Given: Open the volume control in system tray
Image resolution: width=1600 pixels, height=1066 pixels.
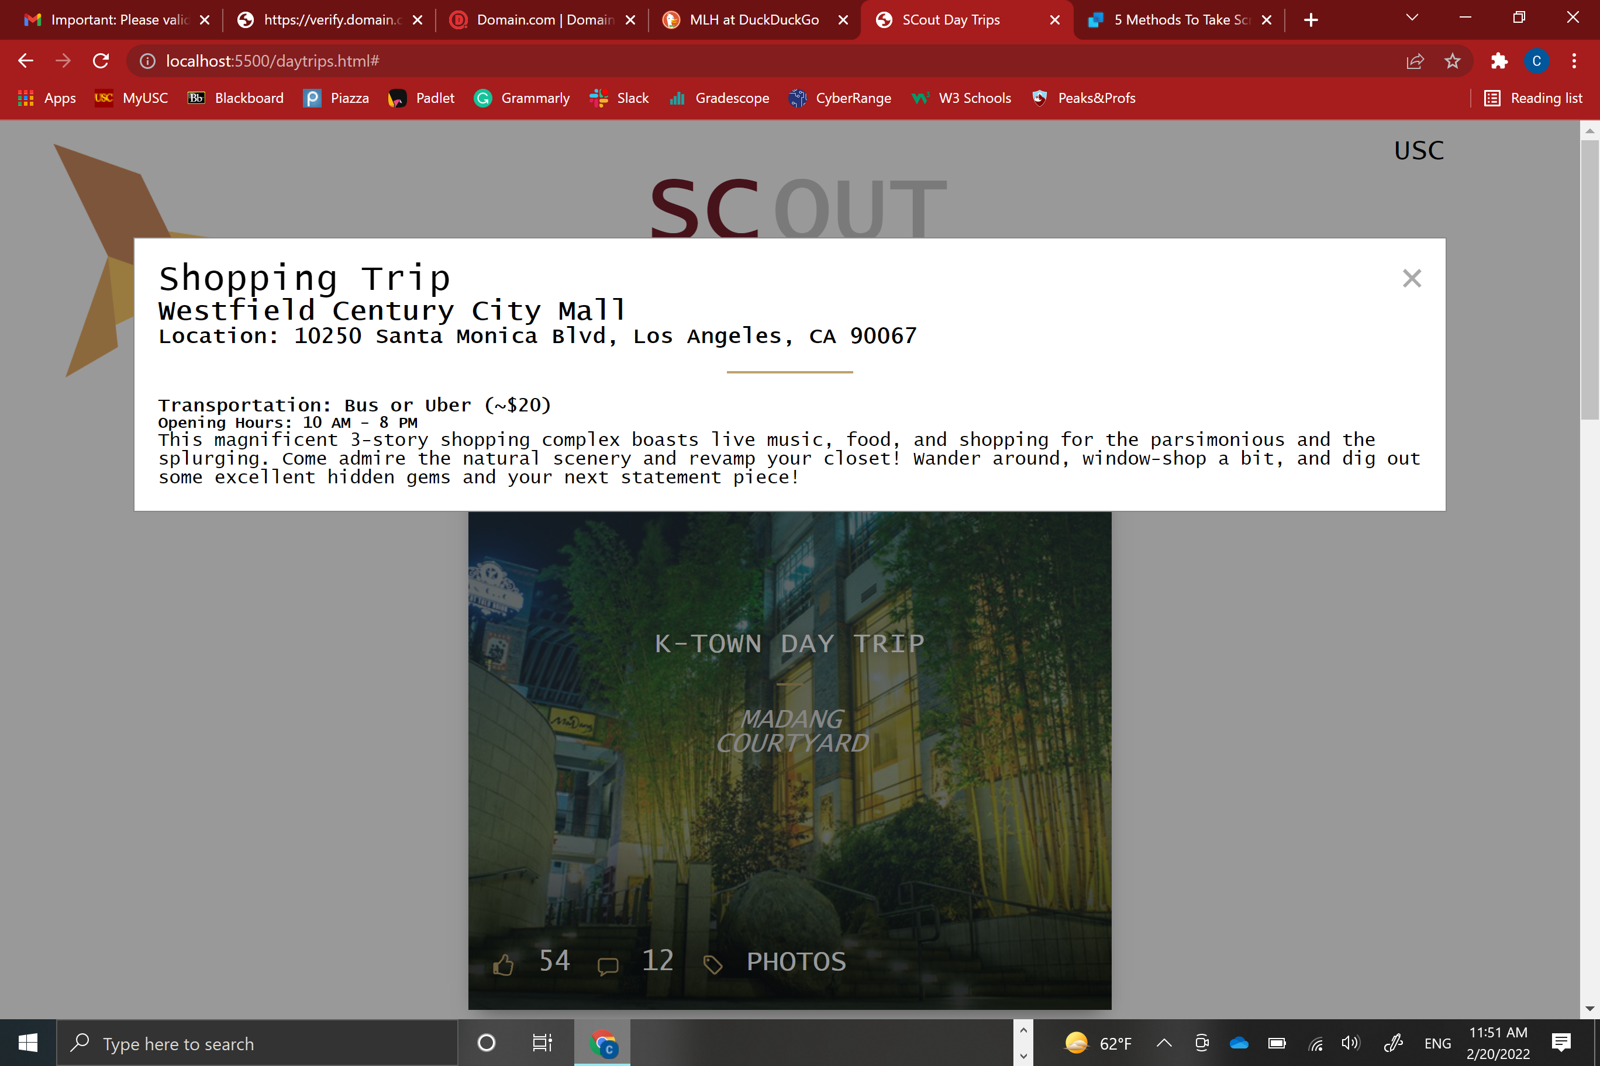Looking at the screenshot, I should pos(1350,1043).
